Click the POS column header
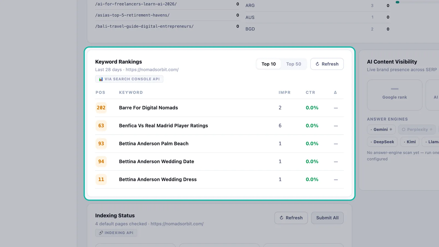The image size is (439, 247). coord(100,92)
